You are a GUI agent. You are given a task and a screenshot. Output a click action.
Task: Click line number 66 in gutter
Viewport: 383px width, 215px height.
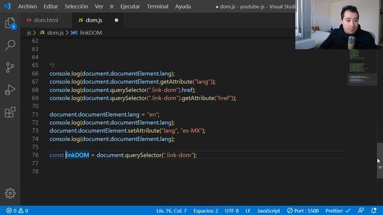click(35, 73)
